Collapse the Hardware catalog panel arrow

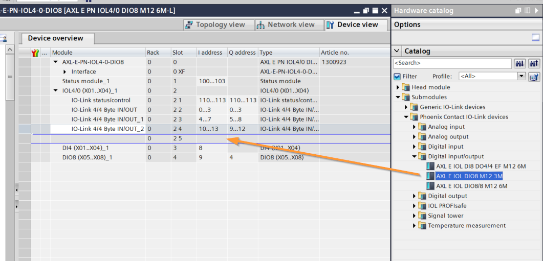tap(526, 11)
